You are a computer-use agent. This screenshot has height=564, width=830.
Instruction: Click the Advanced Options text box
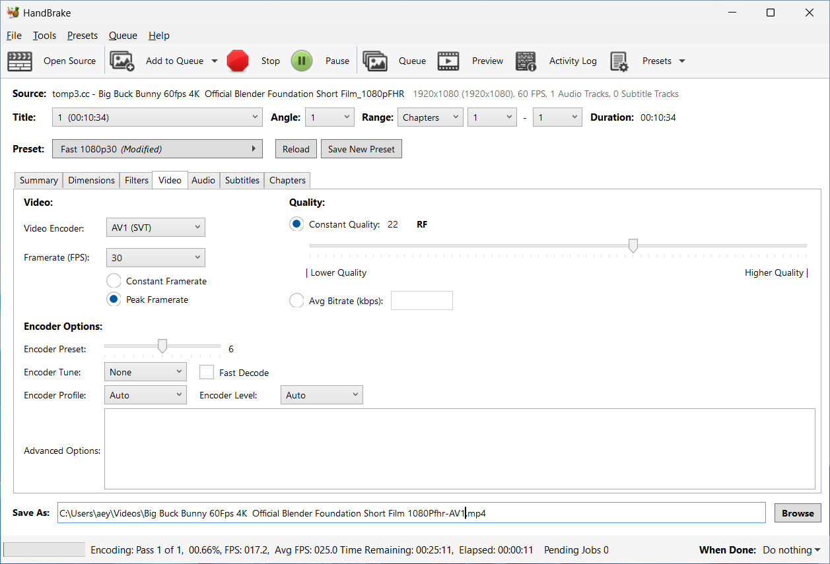pos(460,449)
